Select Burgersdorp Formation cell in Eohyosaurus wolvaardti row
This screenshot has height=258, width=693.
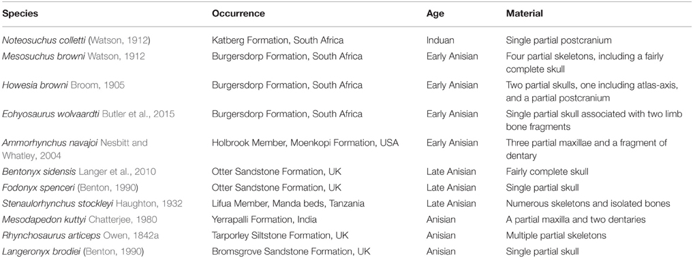click(288, 114)
